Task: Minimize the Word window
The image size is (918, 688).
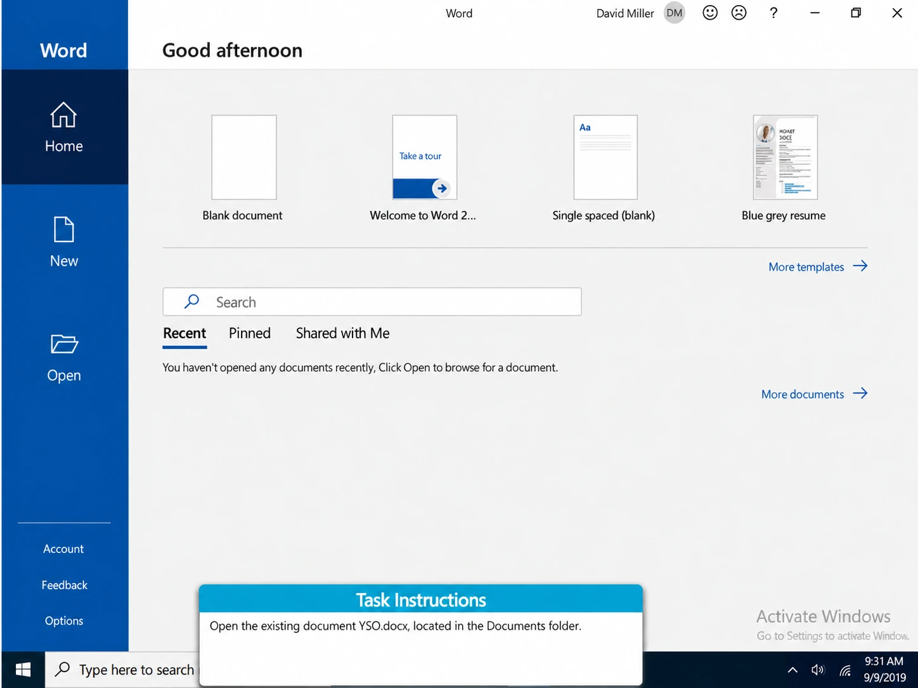Action: [x=815, y=13]
